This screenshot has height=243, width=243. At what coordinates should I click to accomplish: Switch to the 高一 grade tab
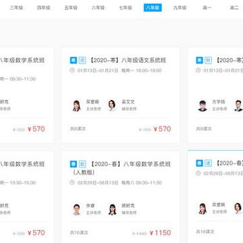[x=207, y=7]
